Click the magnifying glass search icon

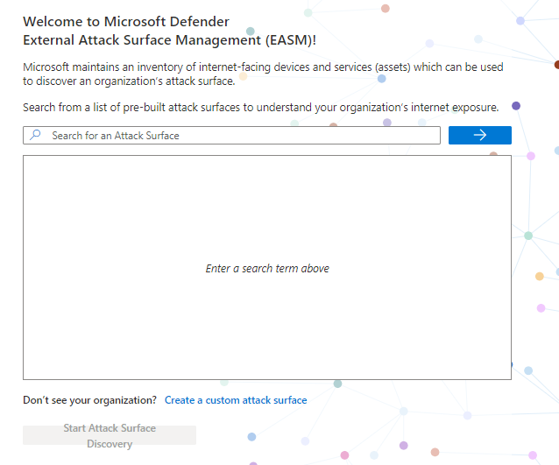(x=35, y=136)
